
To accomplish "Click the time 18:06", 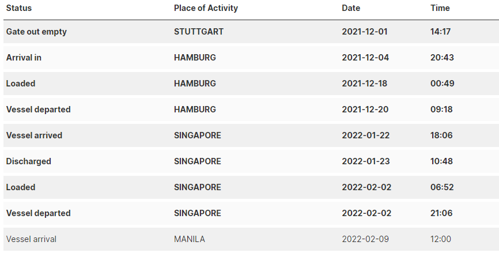I will pos(441,135).
